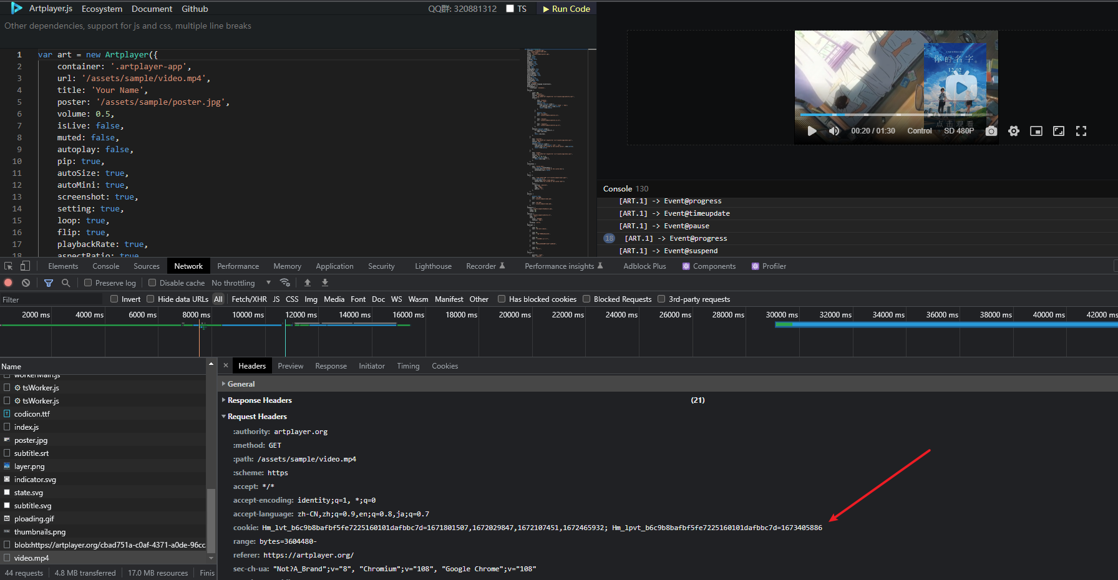
Task: Mute the video player volume
Action: point(834,131)
